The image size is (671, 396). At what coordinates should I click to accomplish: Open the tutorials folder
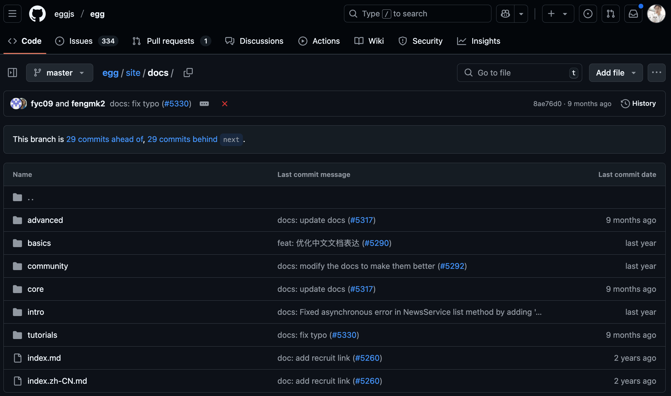[x=42, y=335]
